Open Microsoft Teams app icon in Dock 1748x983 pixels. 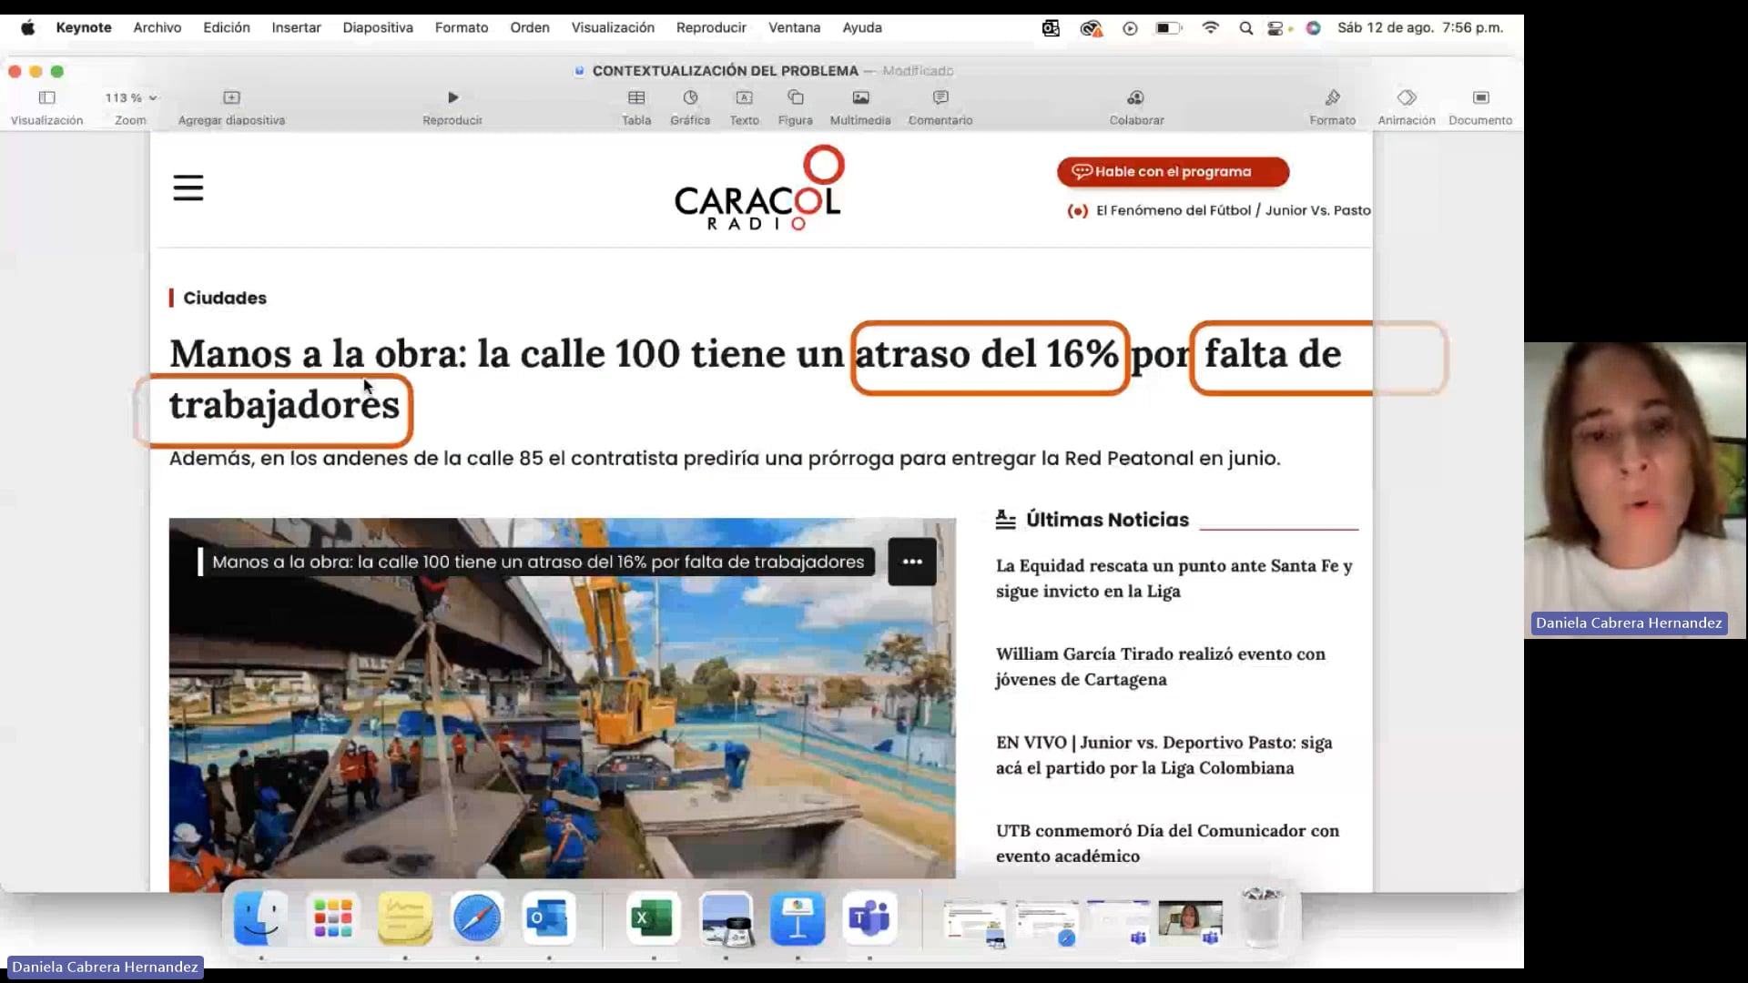point(869,917)
